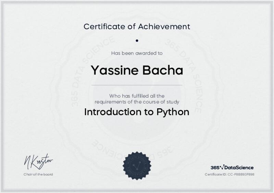The height and width of the screenshot is (193, 274).
Task: Click the N. Krastev signature
Action: (x=38, y=162)
